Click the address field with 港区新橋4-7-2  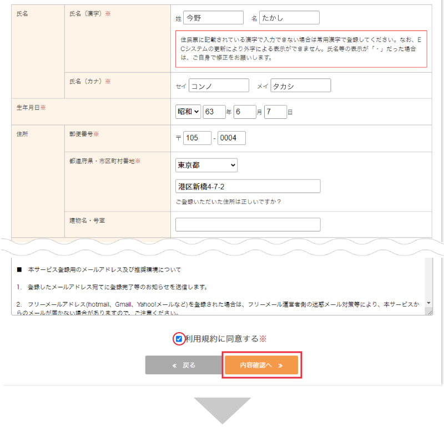click(x=248, y=186)
